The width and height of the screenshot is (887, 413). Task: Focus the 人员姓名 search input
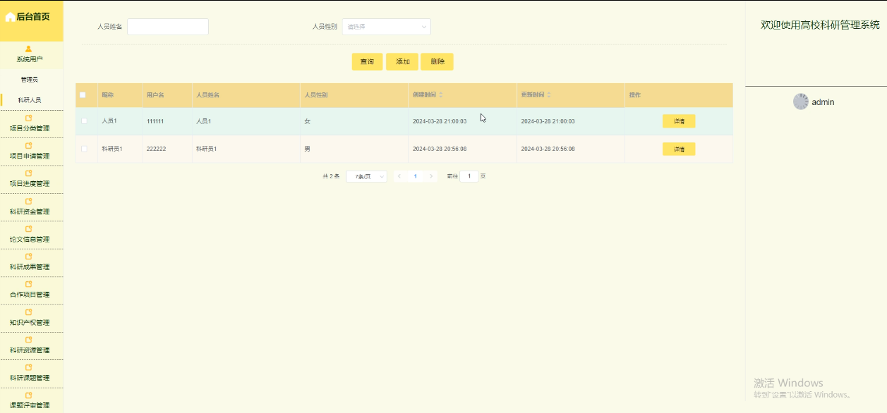click(168, 27)
